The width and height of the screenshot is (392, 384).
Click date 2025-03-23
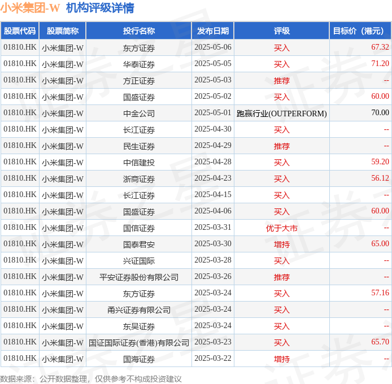click(213, 342)
